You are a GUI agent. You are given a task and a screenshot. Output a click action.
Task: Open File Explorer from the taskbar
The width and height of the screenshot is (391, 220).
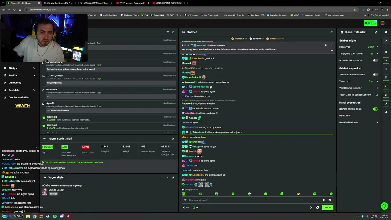click(x=28, y=216)
